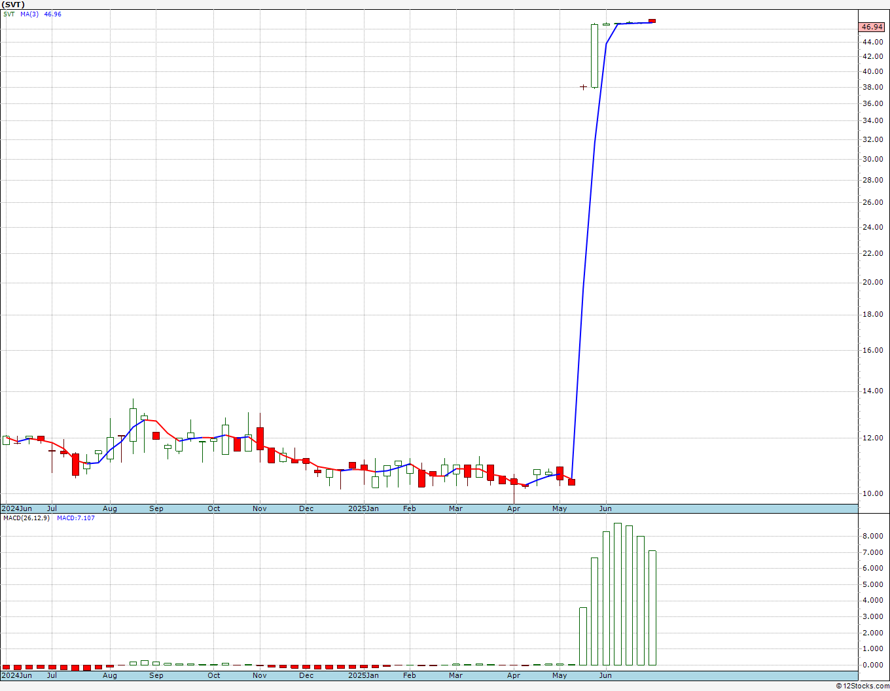The image size is (890, 691).
Task: Choose 14.00 on the price axis
Action: (x=872, y=391)
